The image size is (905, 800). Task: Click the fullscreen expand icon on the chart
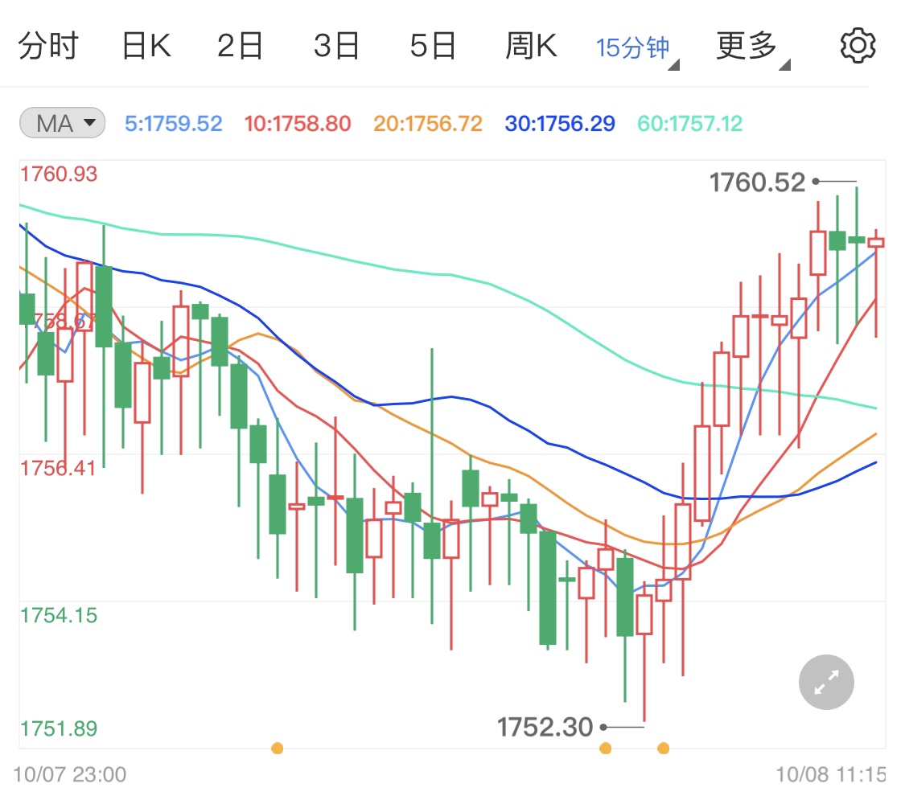point(825,682)
